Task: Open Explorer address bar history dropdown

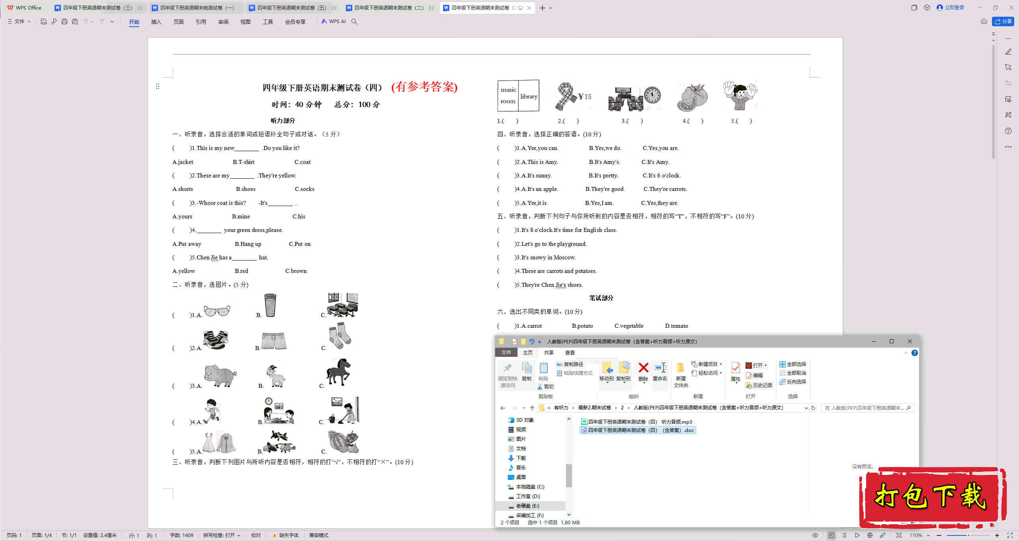Action: coord(806,408)
